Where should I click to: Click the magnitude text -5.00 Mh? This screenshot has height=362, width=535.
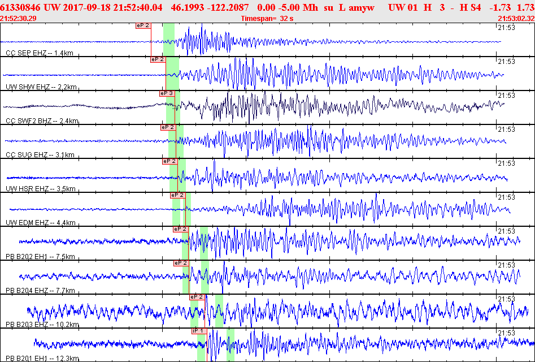coord(298,7)
